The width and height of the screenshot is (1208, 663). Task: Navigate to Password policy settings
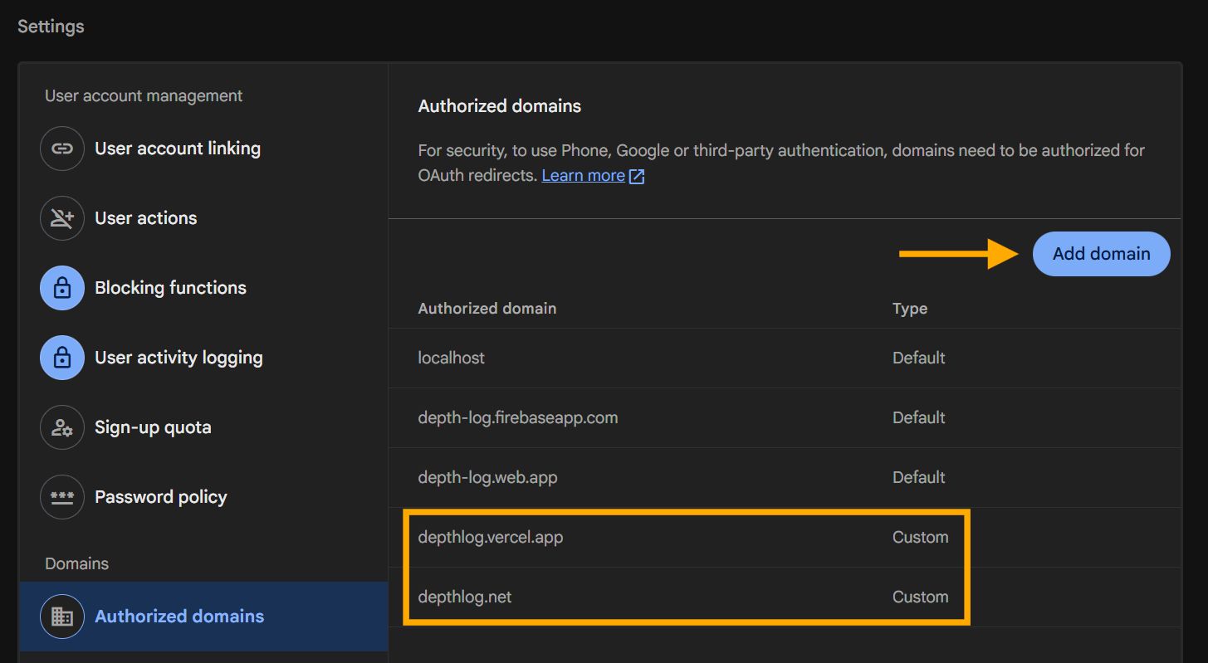[x=161, y=496]
